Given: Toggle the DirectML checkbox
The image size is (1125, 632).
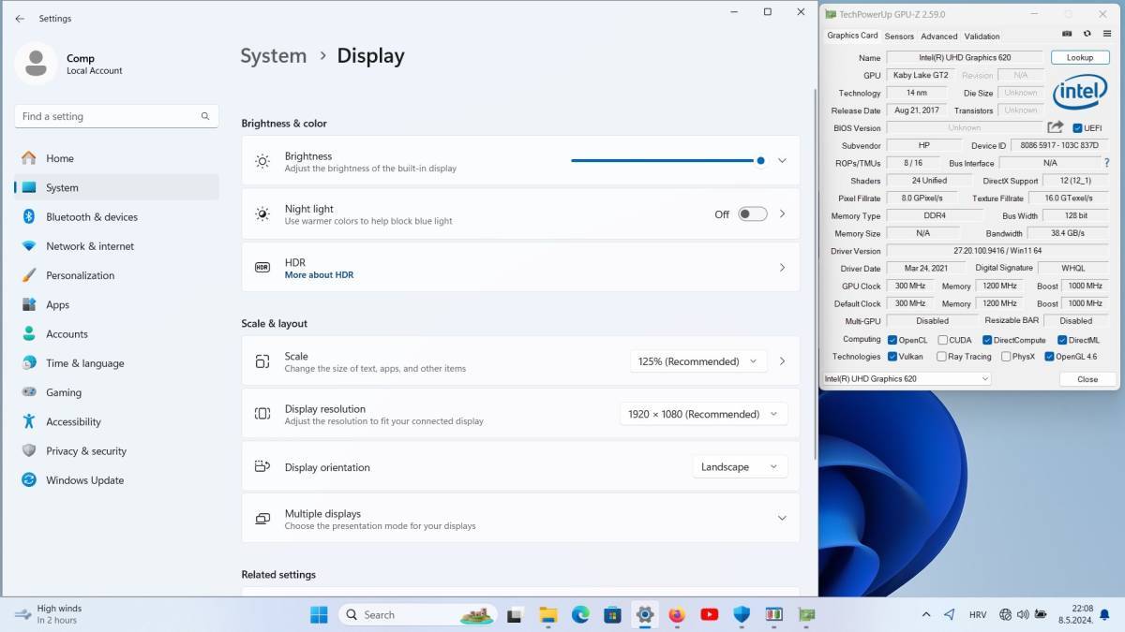Looking at the screenshot, I should click(1062, 340).
